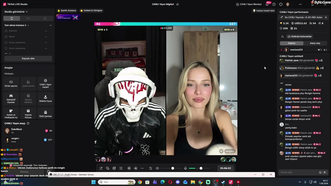Viewport: 331px width, 186px height.
Task: Open the audio mixer settings icon
Action: [151, 168]
